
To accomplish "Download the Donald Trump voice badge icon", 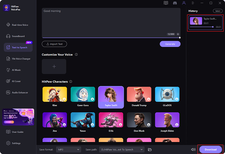I will [149, 99].
